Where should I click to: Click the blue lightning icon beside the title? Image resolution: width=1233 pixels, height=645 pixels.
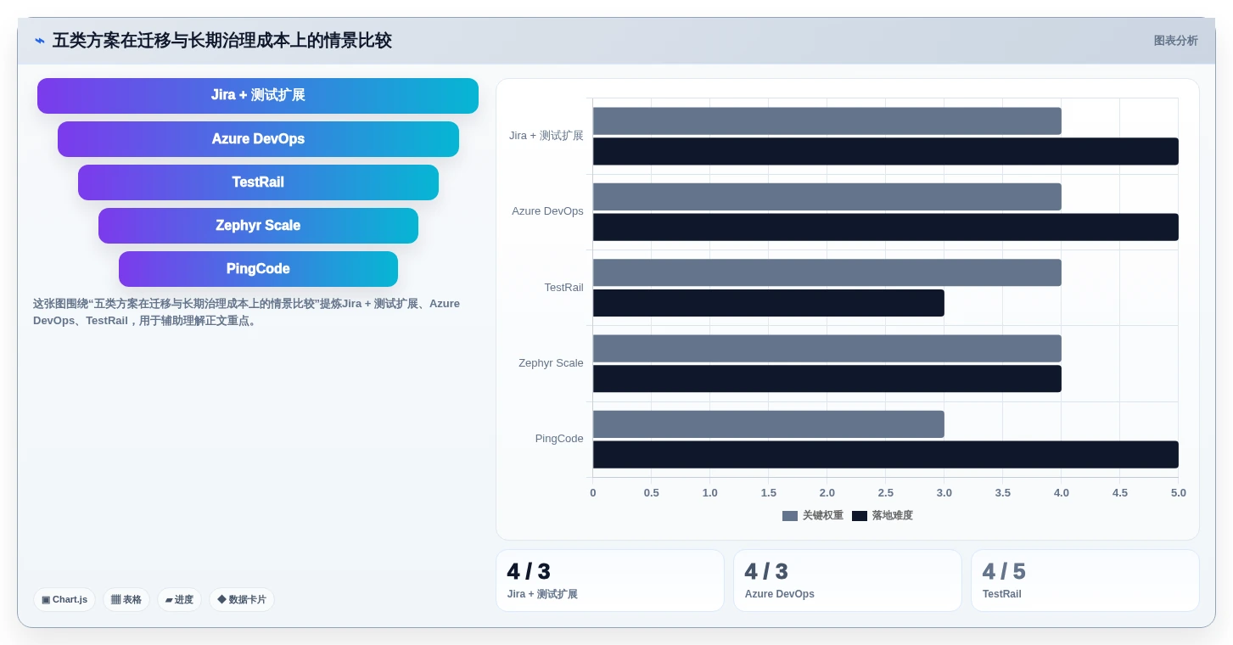point(39,41)
